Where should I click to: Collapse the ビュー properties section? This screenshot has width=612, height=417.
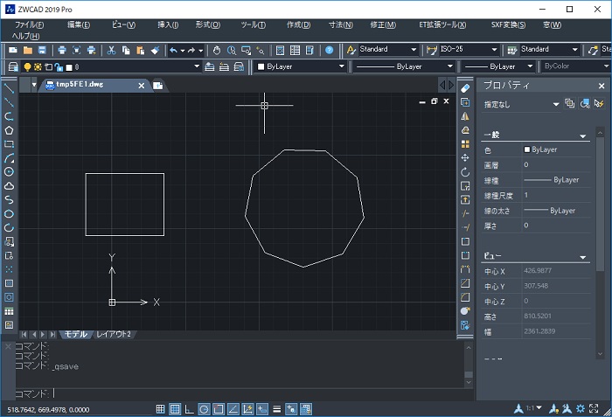[583, 257]
